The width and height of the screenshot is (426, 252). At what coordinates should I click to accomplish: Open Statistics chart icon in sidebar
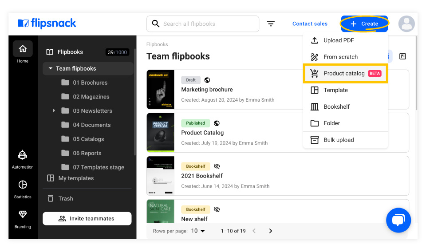pos(23,185)
